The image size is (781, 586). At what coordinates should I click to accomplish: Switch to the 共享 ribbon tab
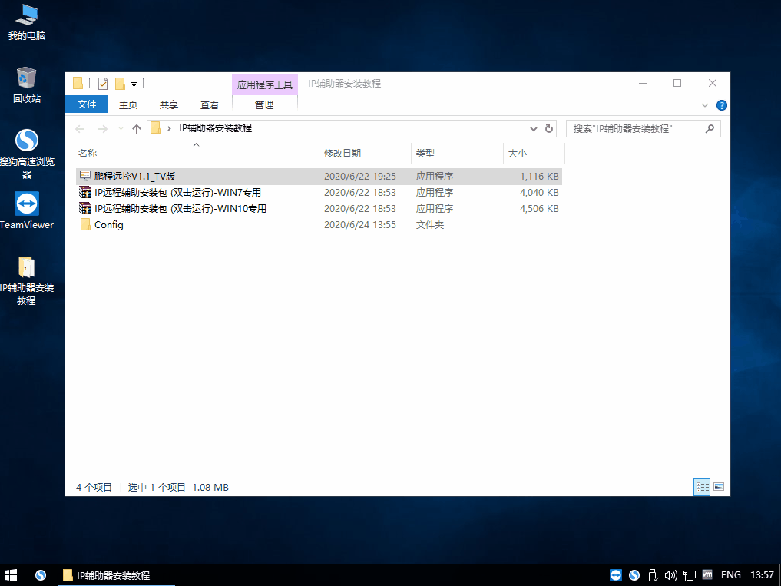pos(169,104)
